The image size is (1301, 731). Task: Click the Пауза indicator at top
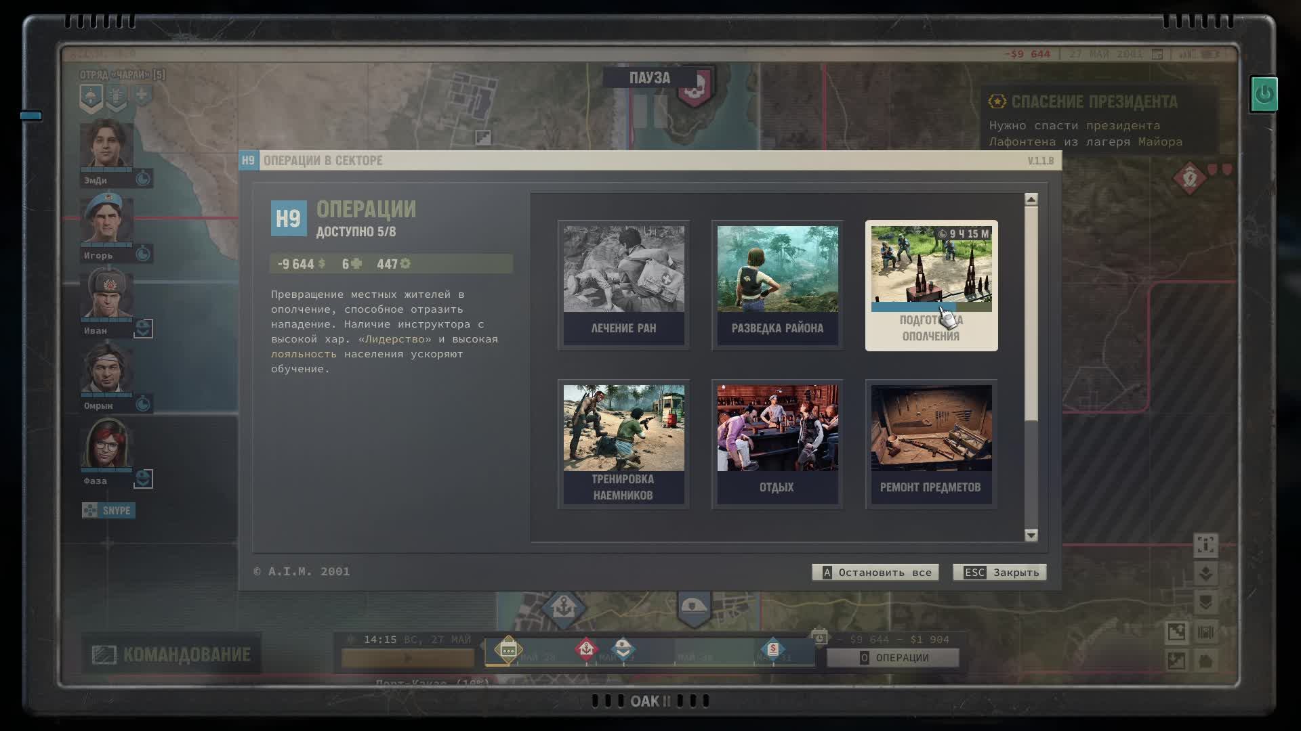[x=649, y=78]
